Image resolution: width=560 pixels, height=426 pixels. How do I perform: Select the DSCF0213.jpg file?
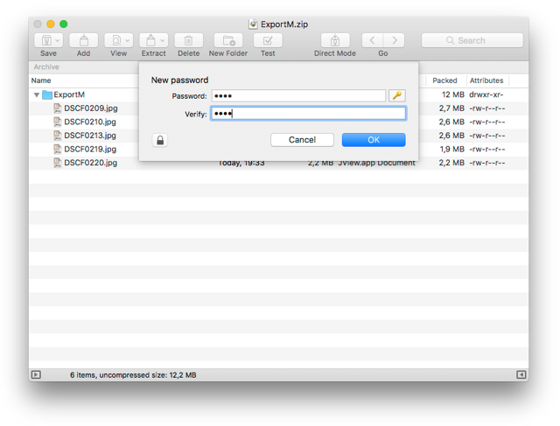click(x=90, y=136)
